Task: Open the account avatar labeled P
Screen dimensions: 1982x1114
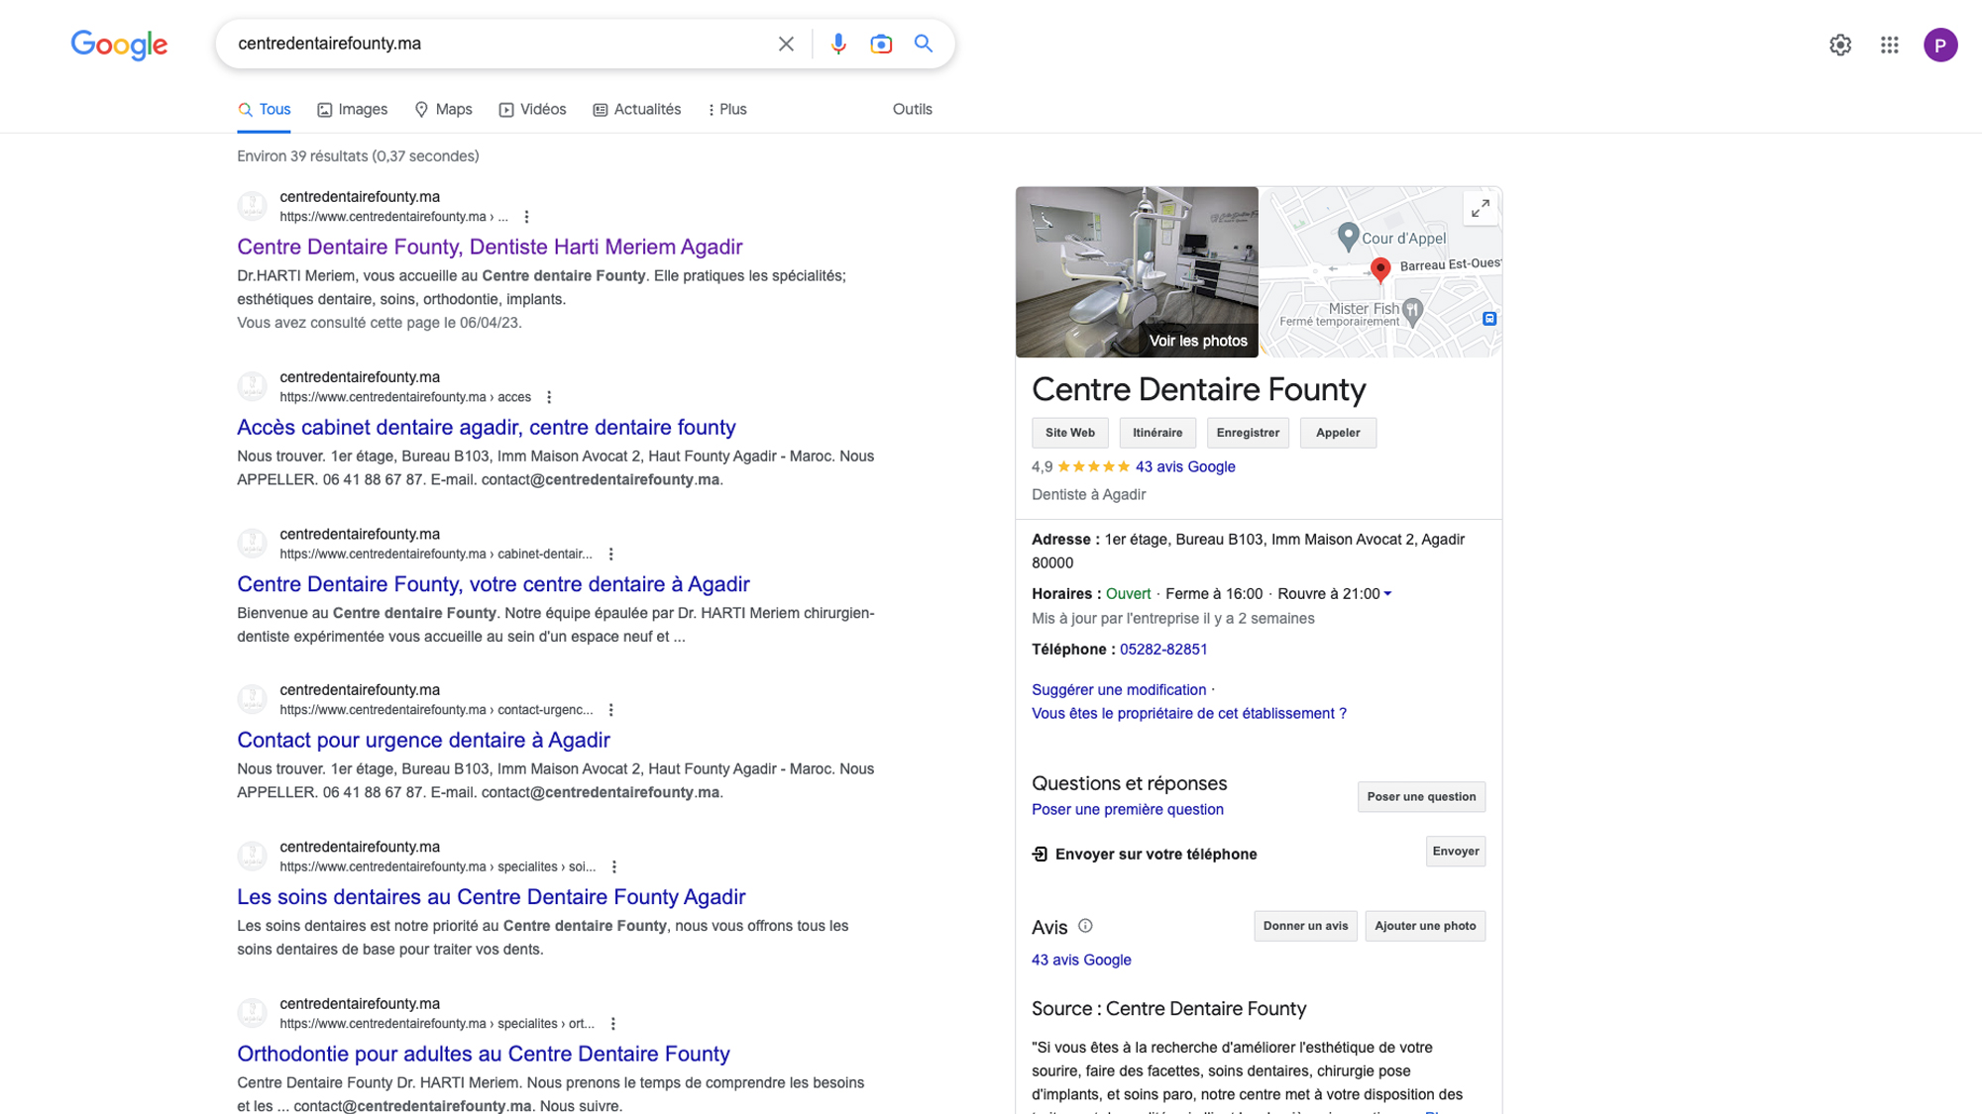Action: click(x=1940, y=45)
